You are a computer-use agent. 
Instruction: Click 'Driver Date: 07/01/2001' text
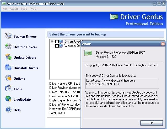[x=65, y=92]
